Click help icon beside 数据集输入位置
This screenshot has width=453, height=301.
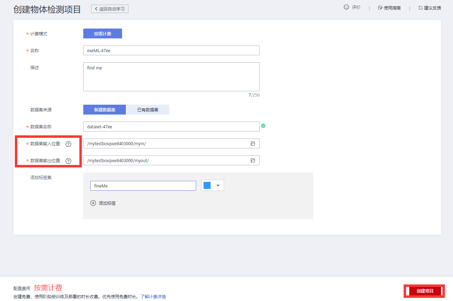68,144
